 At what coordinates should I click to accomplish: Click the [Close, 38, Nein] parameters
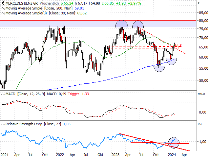62,13
